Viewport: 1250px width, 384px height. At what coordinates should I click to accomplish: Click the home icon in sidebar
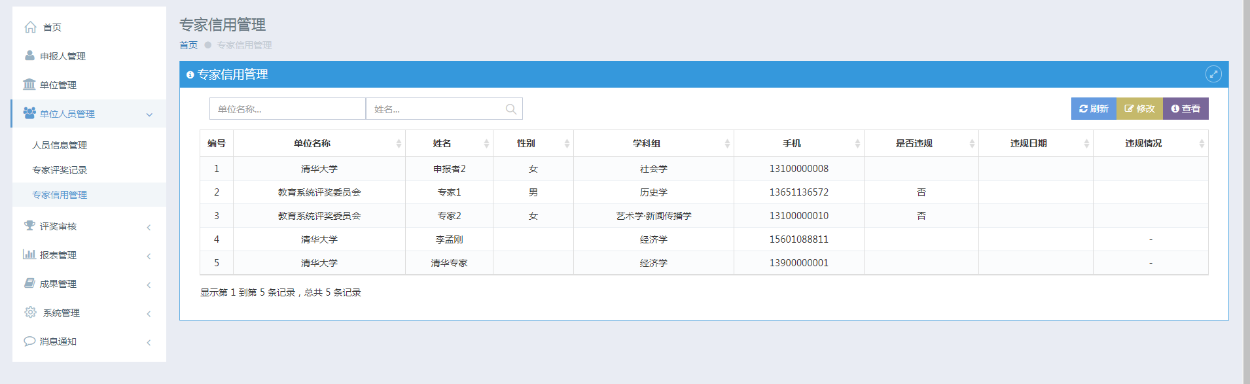coord(30,27)
